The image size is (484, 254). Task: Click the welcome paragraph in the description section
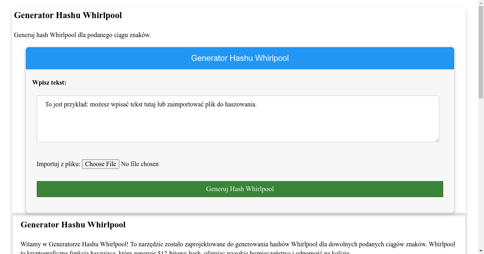[238, 244]
